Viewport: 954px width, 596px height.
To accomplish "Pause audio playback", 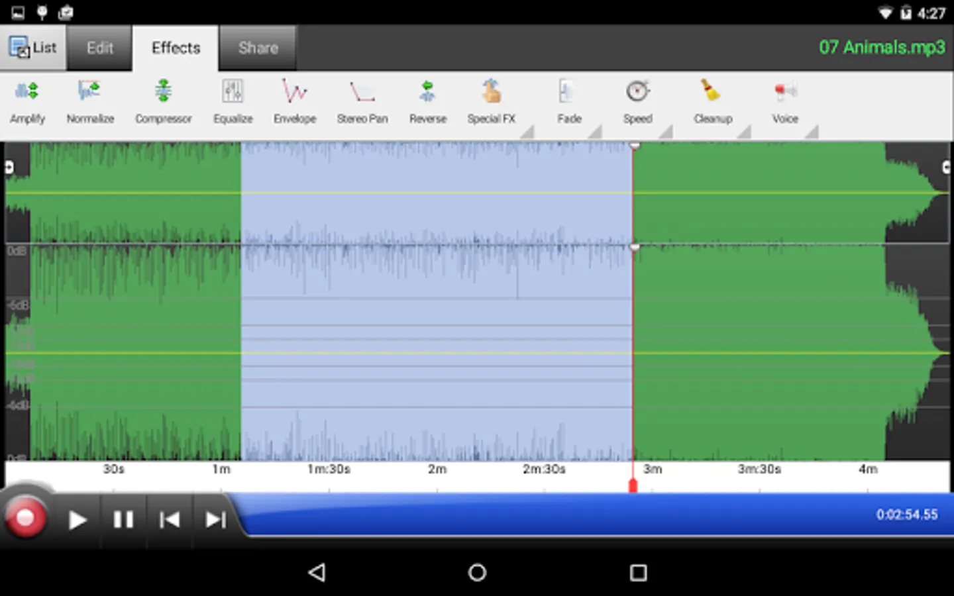I will (123, 519).
